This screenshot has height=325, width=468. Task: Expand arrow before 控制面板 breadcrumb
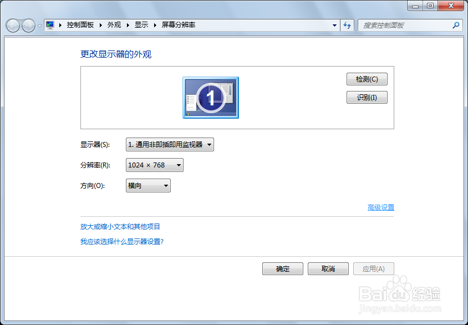pos(60,26)
